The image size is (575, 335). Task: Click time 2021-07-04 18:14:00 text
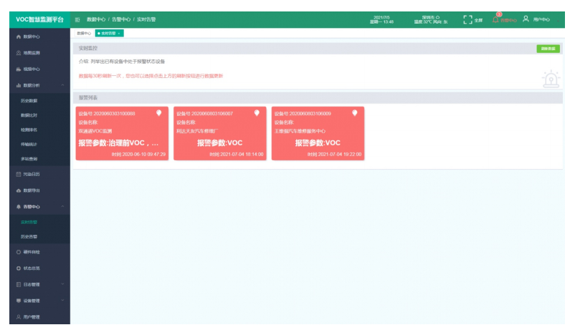[x=237, y=155]
